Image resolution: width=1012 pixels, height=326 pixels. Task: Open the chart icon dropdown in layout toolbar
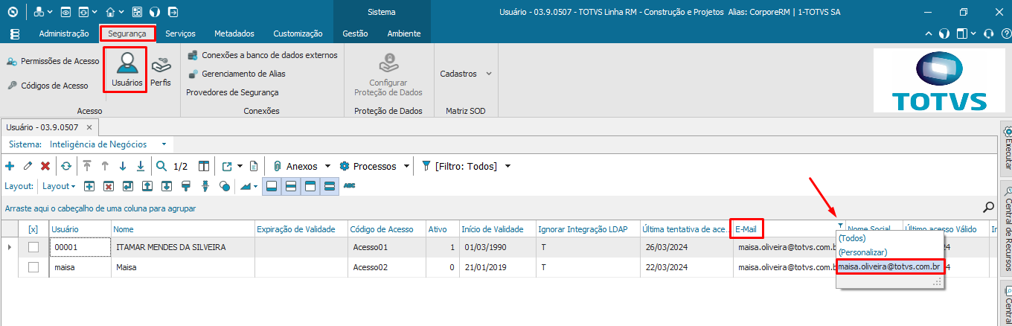click(x=255, y=186)
